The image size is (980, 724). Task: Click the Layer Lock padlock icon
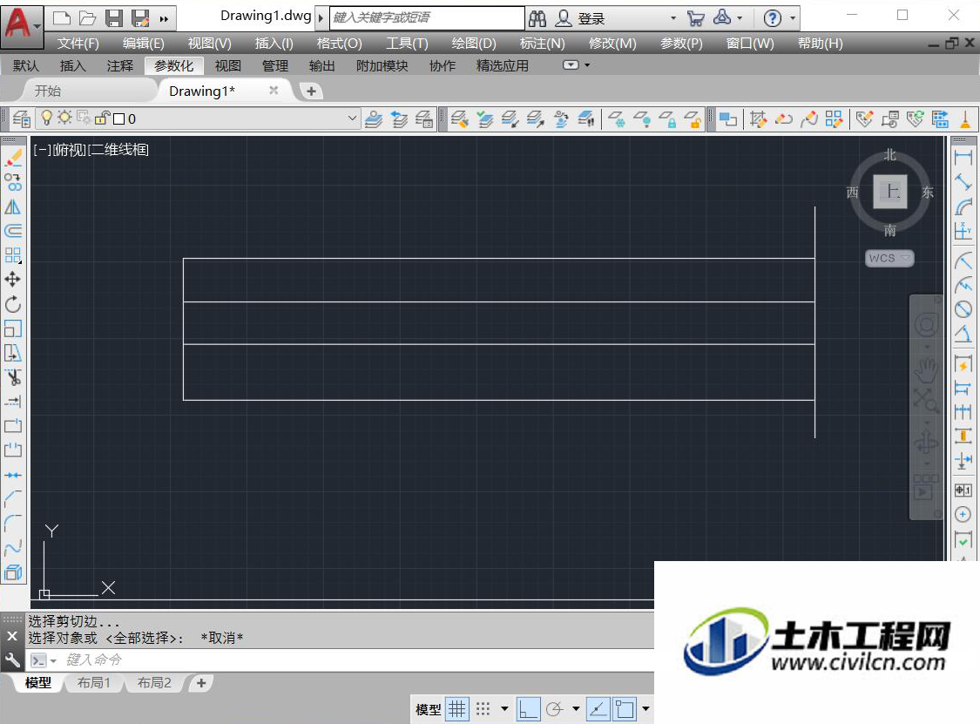pyautogui.click(x=667, y=118)
